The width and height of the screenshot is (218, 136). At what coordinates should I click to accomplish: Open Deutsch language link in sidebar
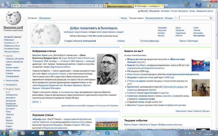(9, 120)
